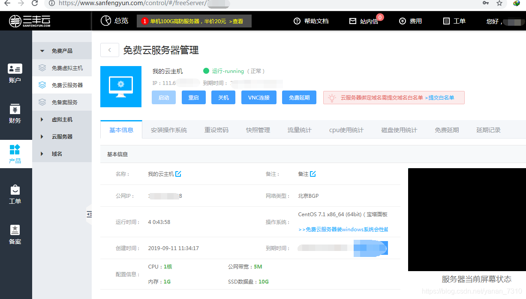Switch to 延期记录 tab
The image size is (526, 299).
pos(488,130)
